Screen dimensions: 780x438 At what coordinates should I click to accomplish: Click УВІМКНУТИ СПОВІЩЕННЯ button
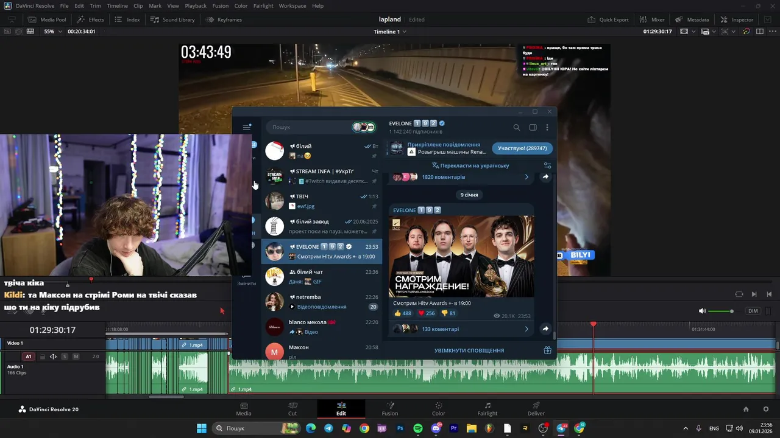[x=469, y=350]
